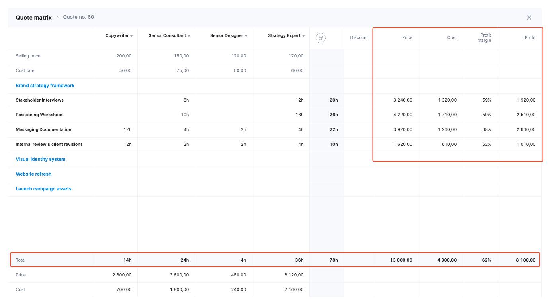
Task: Close the Quote matrix panel
Action: coord(529,18)
